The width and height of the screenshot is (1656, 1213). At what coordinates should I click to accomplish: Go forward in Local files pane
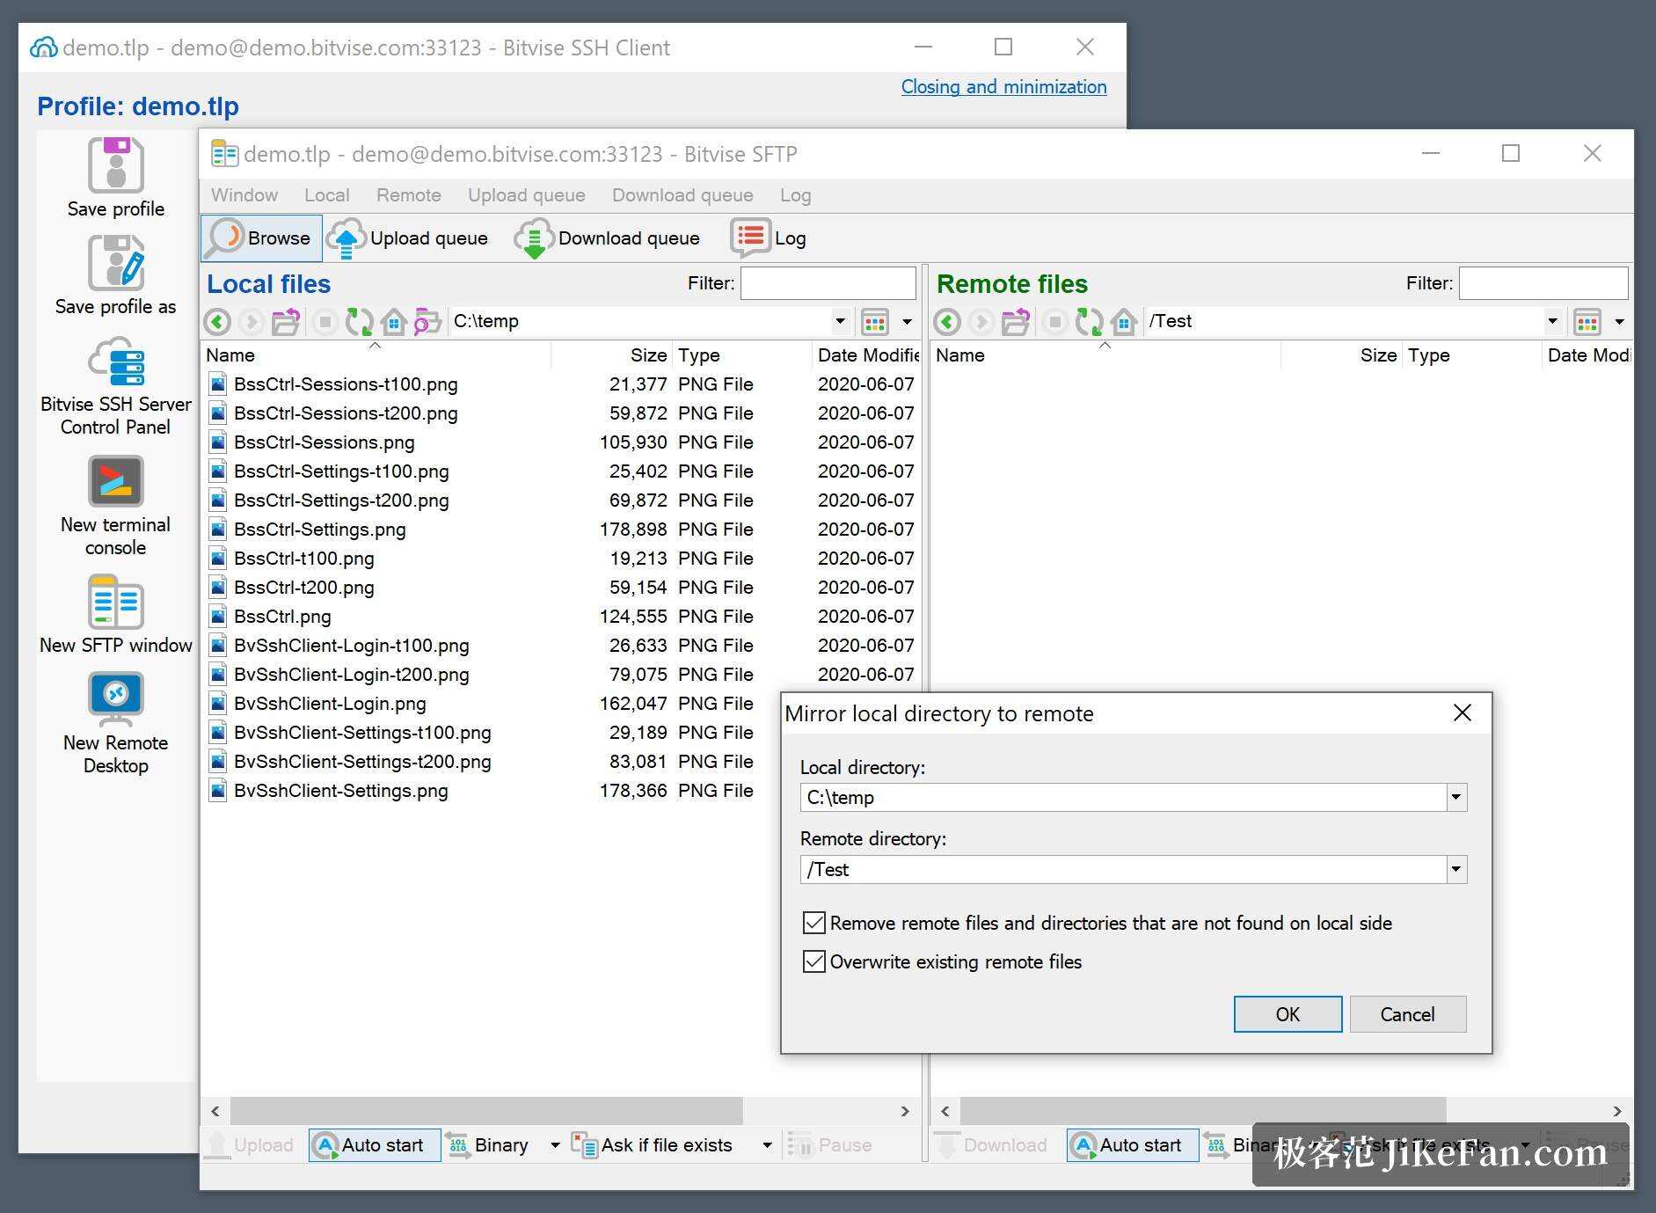[x=252, y=322]
